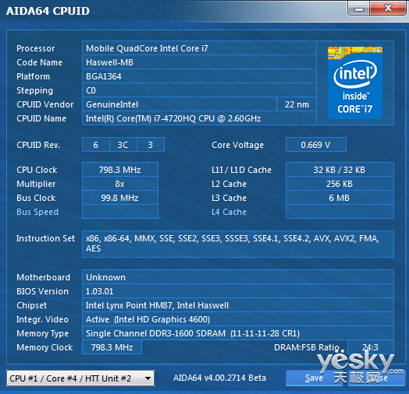
Task: Click the Multiplier value 8x
Action: tap(120, 184)
